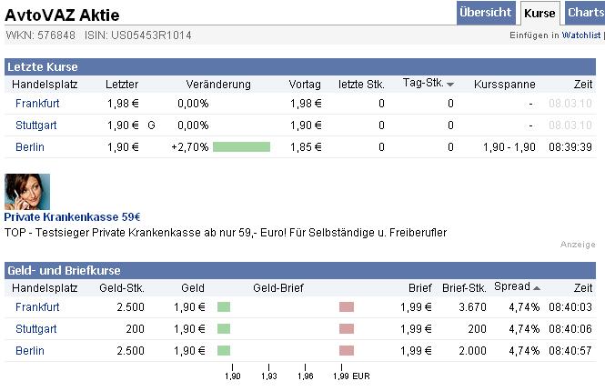The height and width of the screenshot is (391, 605).
Task: Open Stuttgart in Geld- und Briefkurse table
Action: [x=35, y=328]
